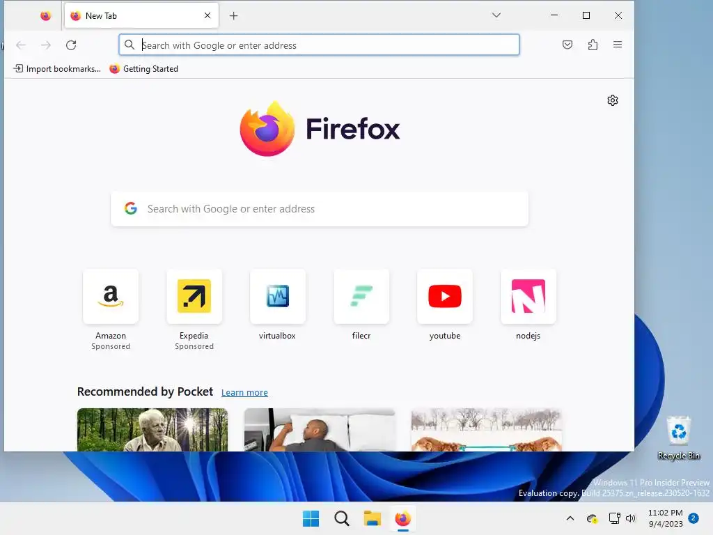Open Pocket story with snowy trees
Image resolution: width=713 pixels, height=535 pixels.
(487, 429)
